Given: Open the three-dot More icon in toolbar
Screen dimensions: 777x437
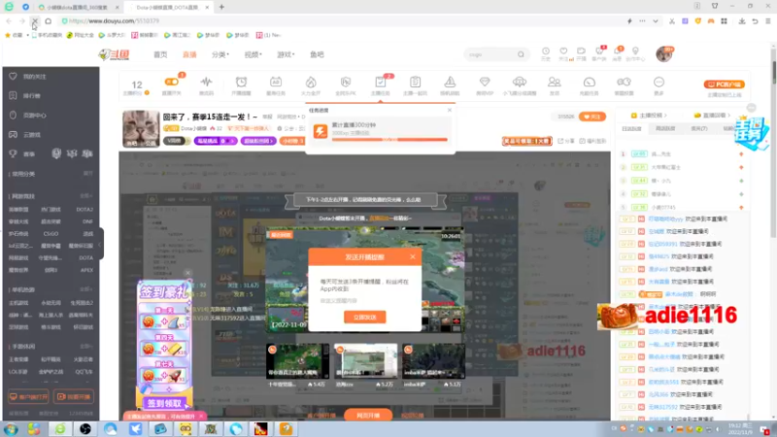Looking at the screenshot, I should [659, 82].
